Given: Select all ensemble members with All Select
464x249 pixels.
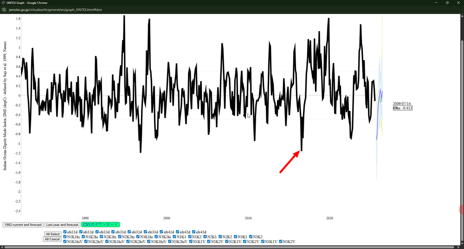Looking at the screenshot, I should (53, 234).
